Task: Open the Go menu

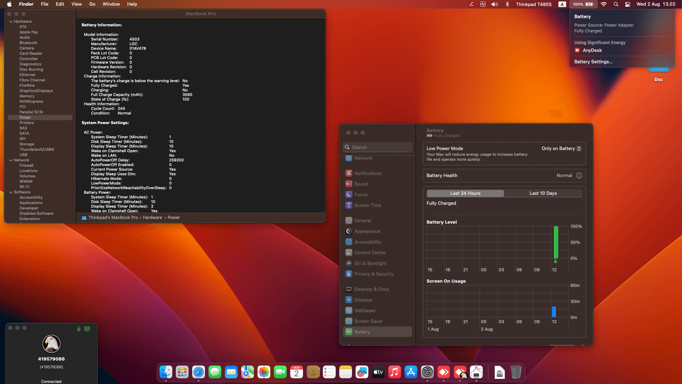Action: pyautogui.click(x=92, y=4)
